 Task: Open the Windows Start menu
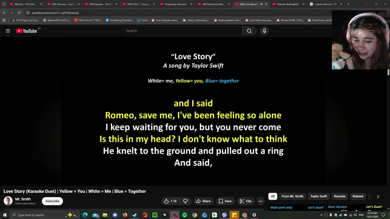(x=5, y=215)
